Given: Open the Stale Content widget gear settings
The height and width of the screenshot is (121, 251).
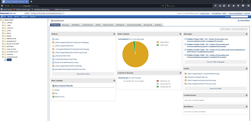Looking at the screenshot, I should tap(180, 34).
